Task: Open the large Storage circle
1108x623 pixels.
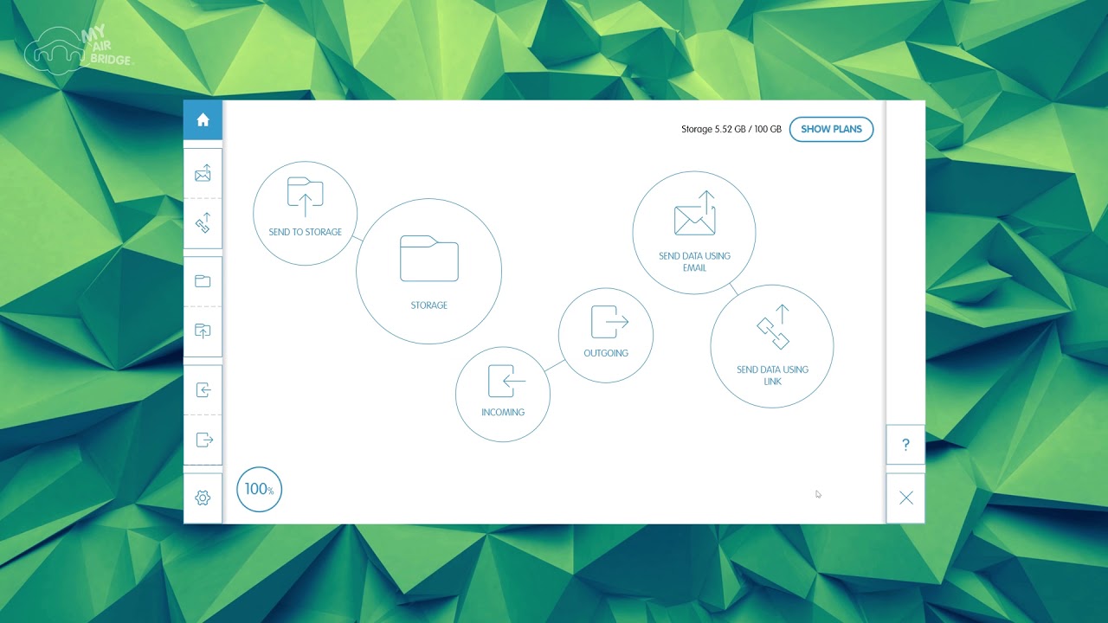Action: (x=428, y=271)
